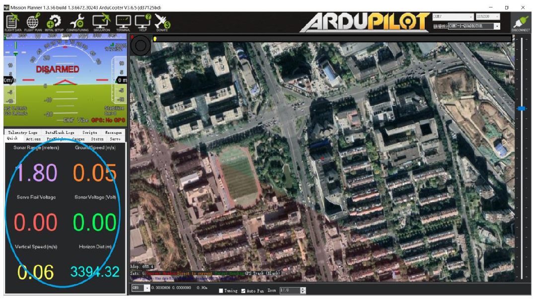Click the GPS: No GPS HUD text
535x299 pixels.
(x=108, y=120)
